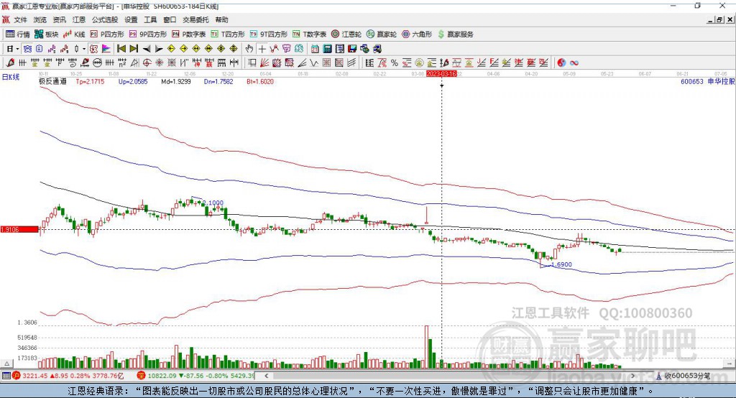Open the 浏览 menu
This screenshot has width=736, height=398.
pos(40,19)
